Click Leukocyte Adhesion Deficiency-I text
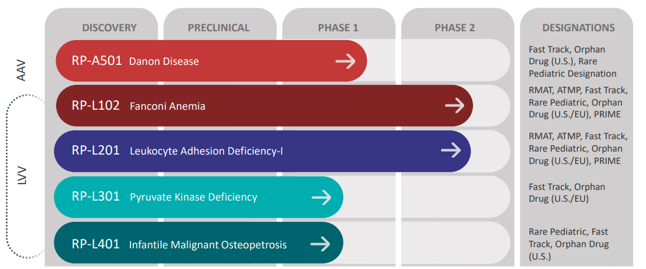 point(207,152)
